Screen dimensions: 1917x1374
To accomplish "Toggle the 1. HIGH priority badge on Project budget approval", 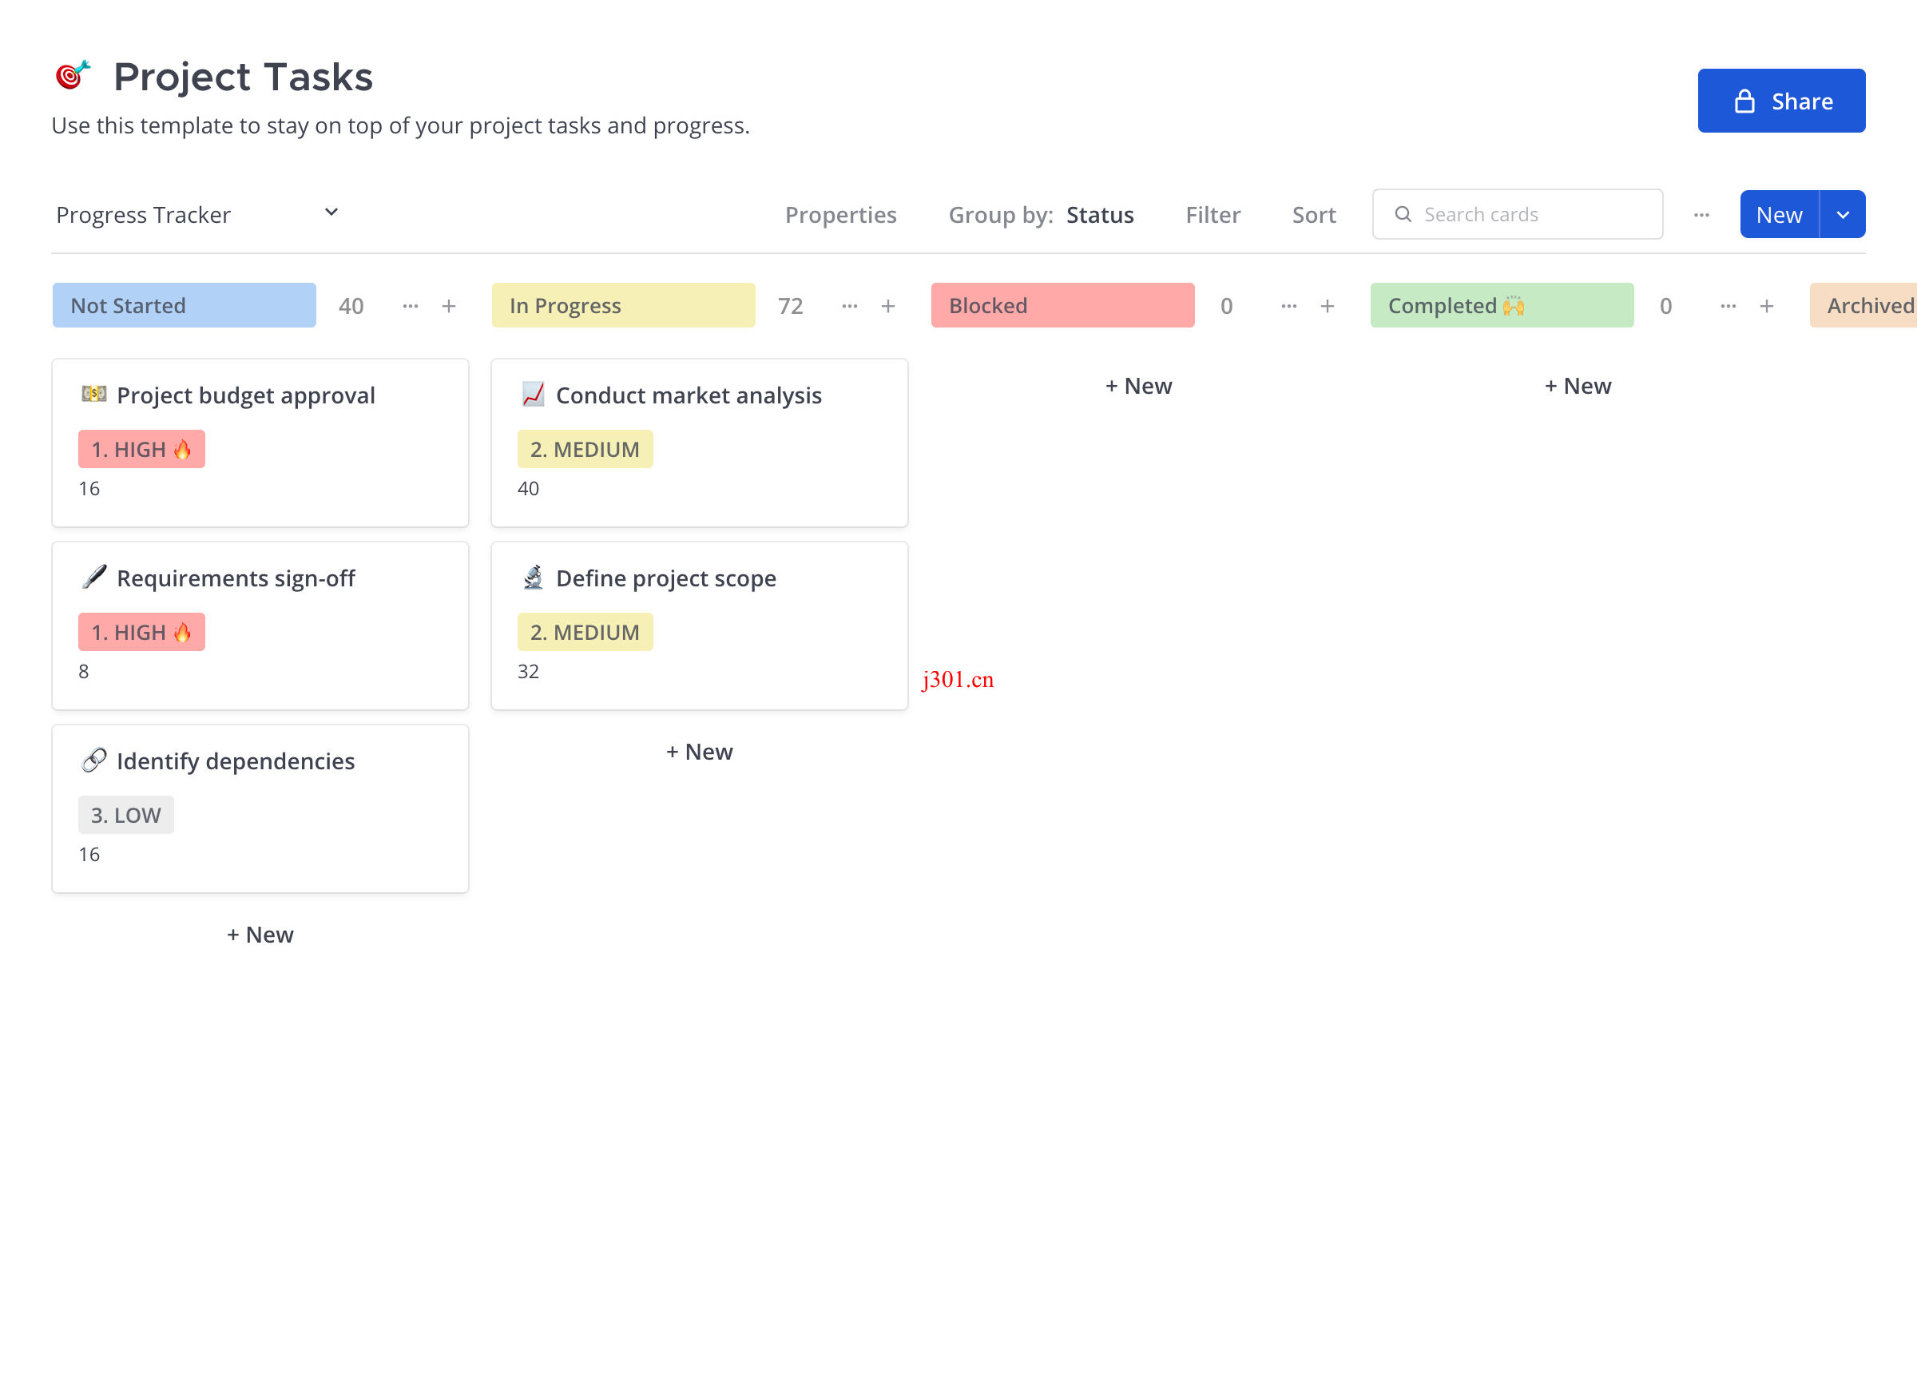I will [141, 446].
